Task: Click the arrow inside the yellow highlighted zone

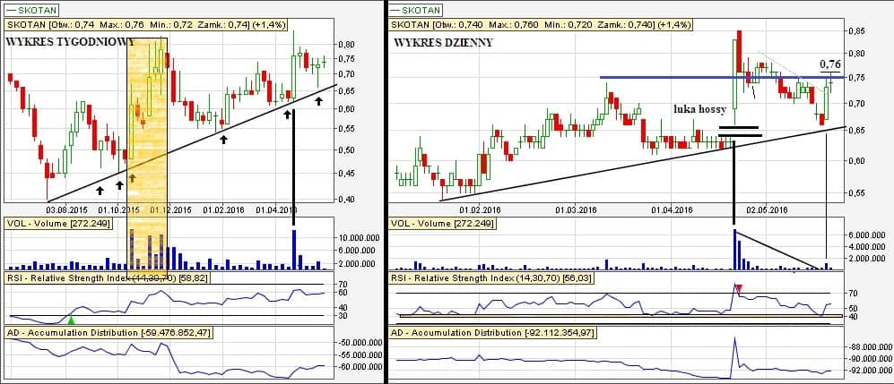Action: (133, 177)
